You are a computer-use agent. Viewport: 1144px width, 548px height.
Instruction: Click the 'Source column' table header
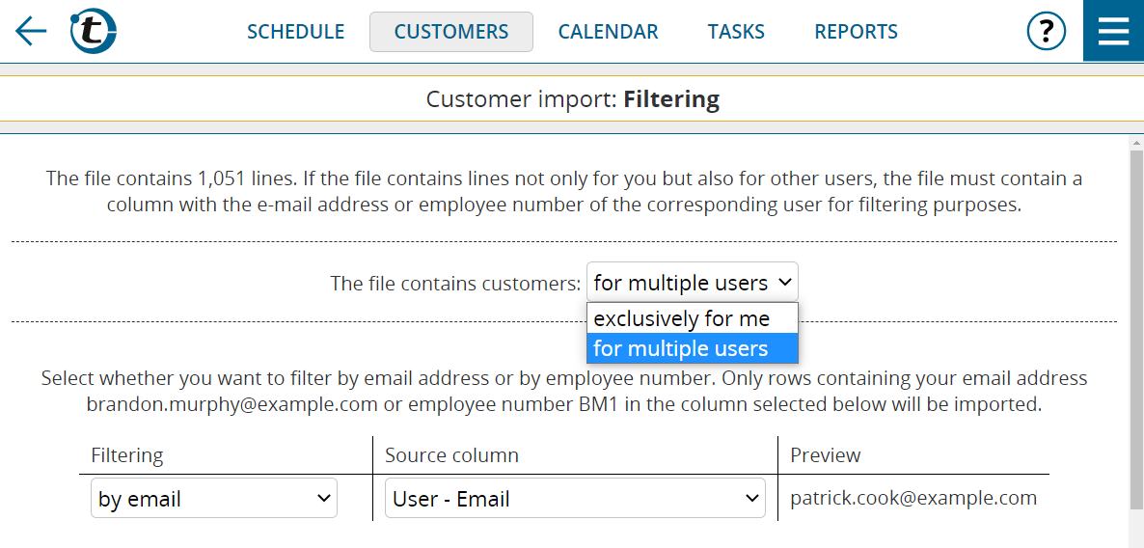click(451, 455)
